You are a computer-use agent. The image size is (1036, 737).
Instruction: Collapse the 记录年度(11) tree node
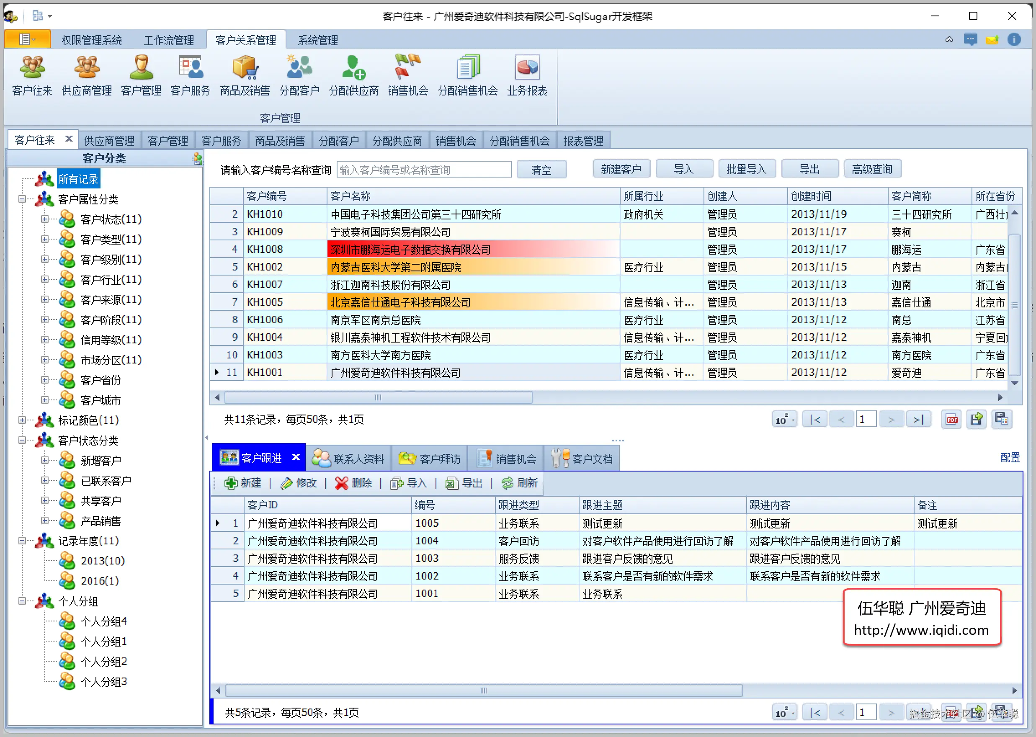[x=22, y=541]
